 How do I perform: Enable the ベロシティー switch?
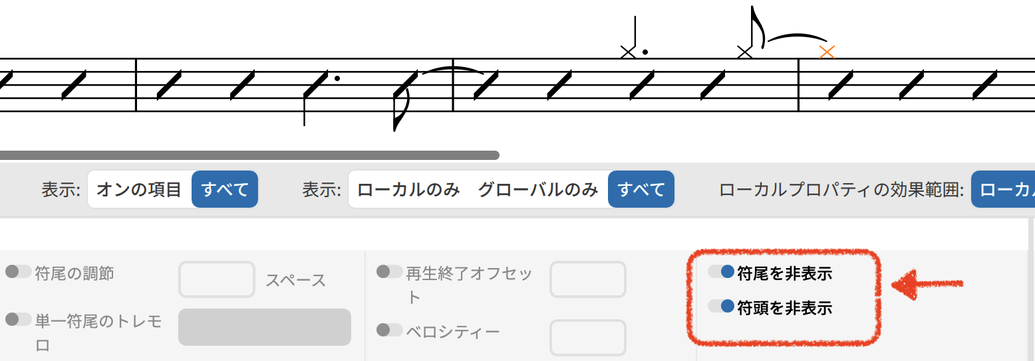[x=390, y=330]
